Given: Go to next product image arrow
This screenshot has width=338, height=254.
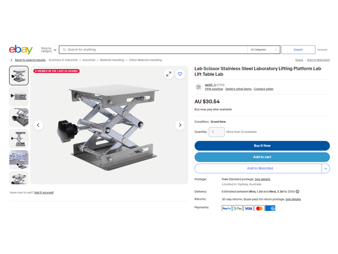Looking at the screenshot, I should pyautogui.click(x=180, y=125).
